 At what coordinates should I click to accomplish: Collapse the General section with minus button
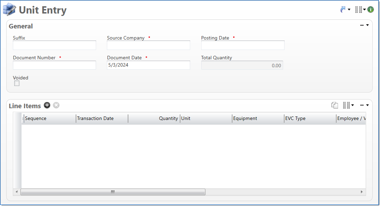tap(362, 25)
